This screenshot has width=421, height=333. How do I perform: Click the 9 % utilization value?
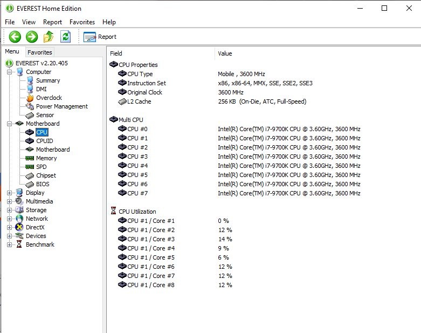[223, 248]
